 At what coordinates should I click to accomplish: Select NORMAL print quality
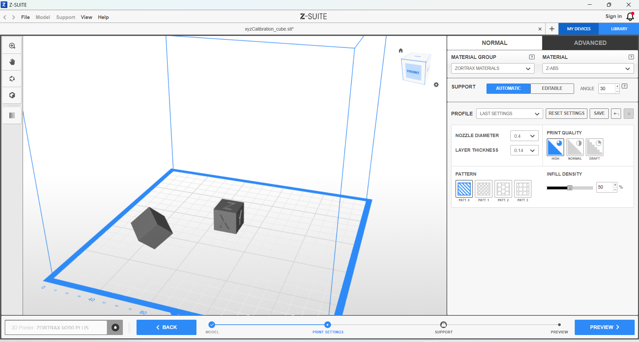click(575, 147)
